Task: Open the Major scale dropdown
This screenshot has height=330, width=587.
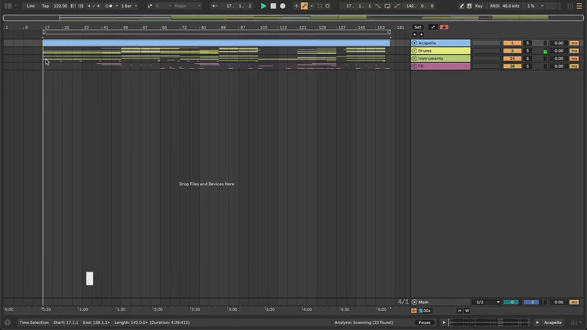Action: (x=187, y=6)
